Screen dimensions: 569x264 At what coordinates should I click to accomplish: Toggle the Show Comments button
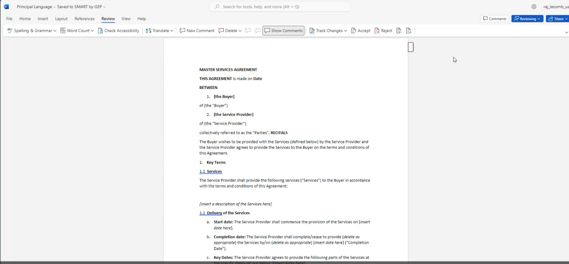pos(283,31)
